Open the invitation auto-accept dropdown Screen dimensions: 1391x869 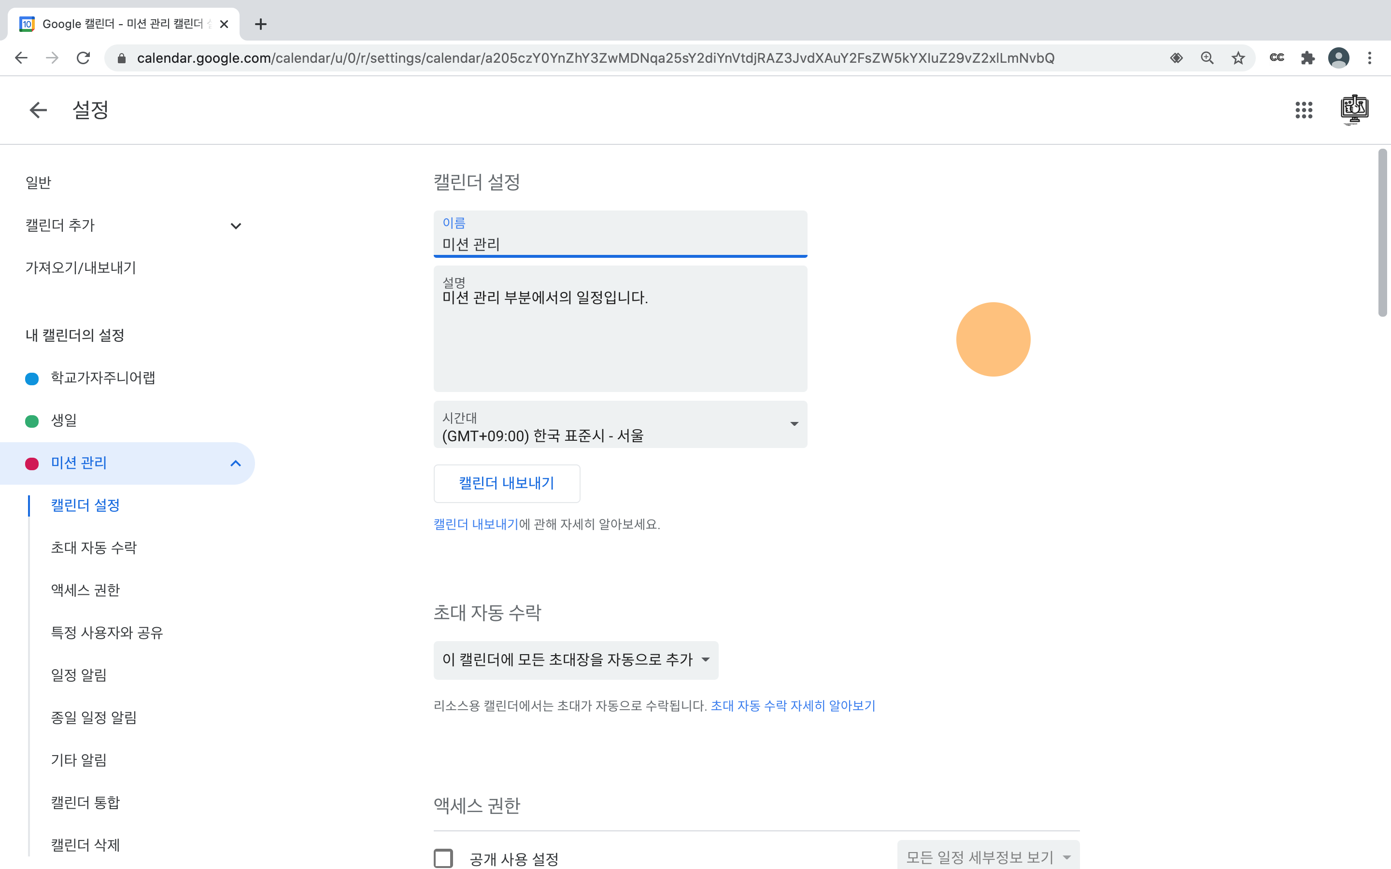coord(575,660)
